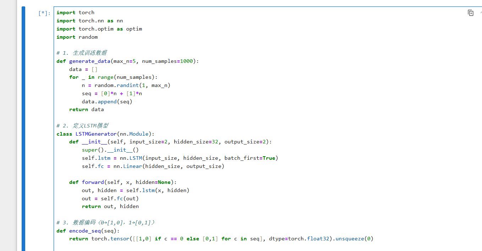Click the 'seq = [0]*n + [1]*n' line

coord(112,93)
